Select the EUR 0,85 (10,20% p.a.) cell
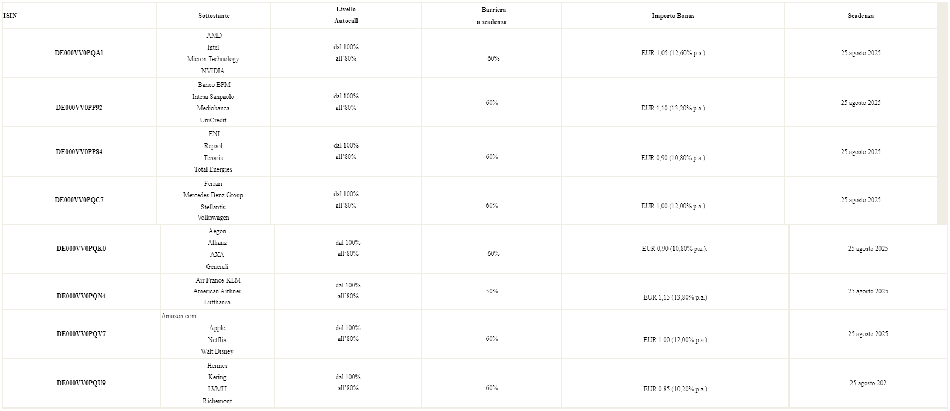This screenshot has height=411, width=950. pos(675,389)
